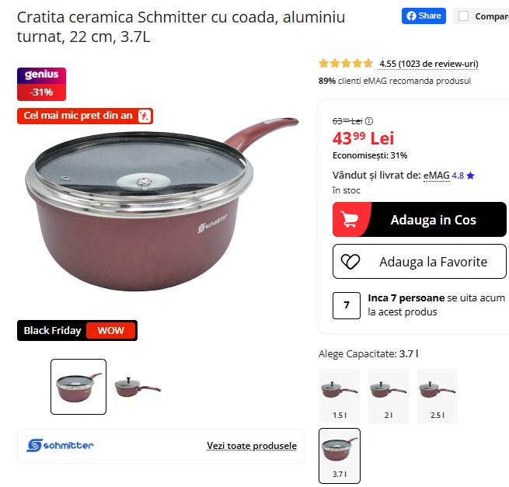Image resolution: width=509 pixels, height=487 pixels.
Task: Add product with Adauga in Cos
Action: tap(420, 219)
